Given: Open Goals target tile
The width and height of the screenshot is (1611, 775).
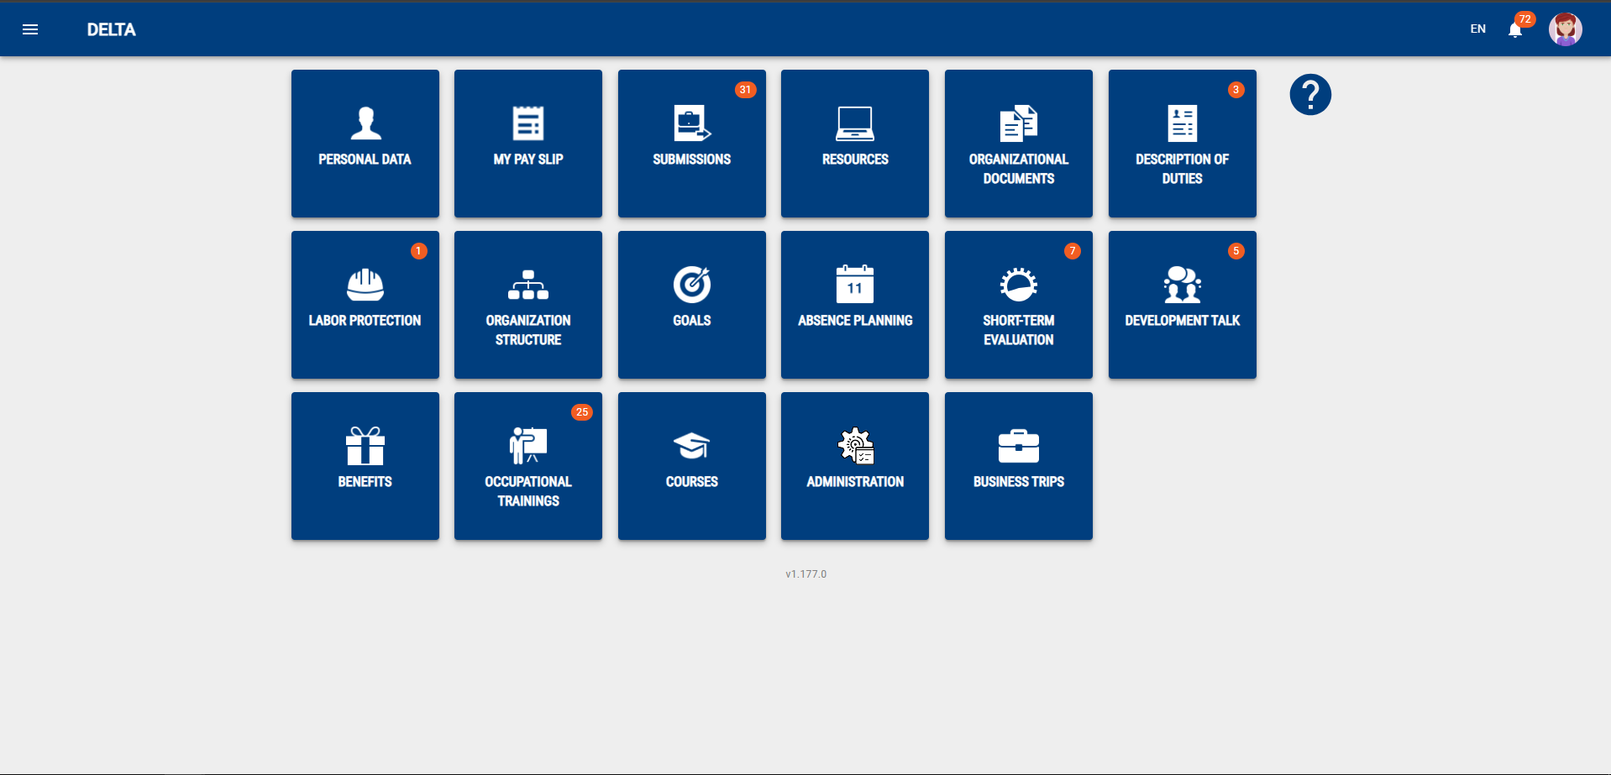Looking at the screenshot, I should [692, 305].
